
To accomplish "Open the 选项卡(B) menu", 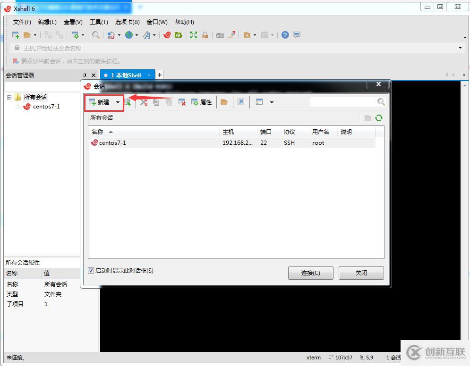I will (128, 22).
